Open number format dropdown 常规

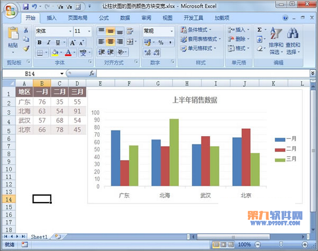(x=172, y=31)
